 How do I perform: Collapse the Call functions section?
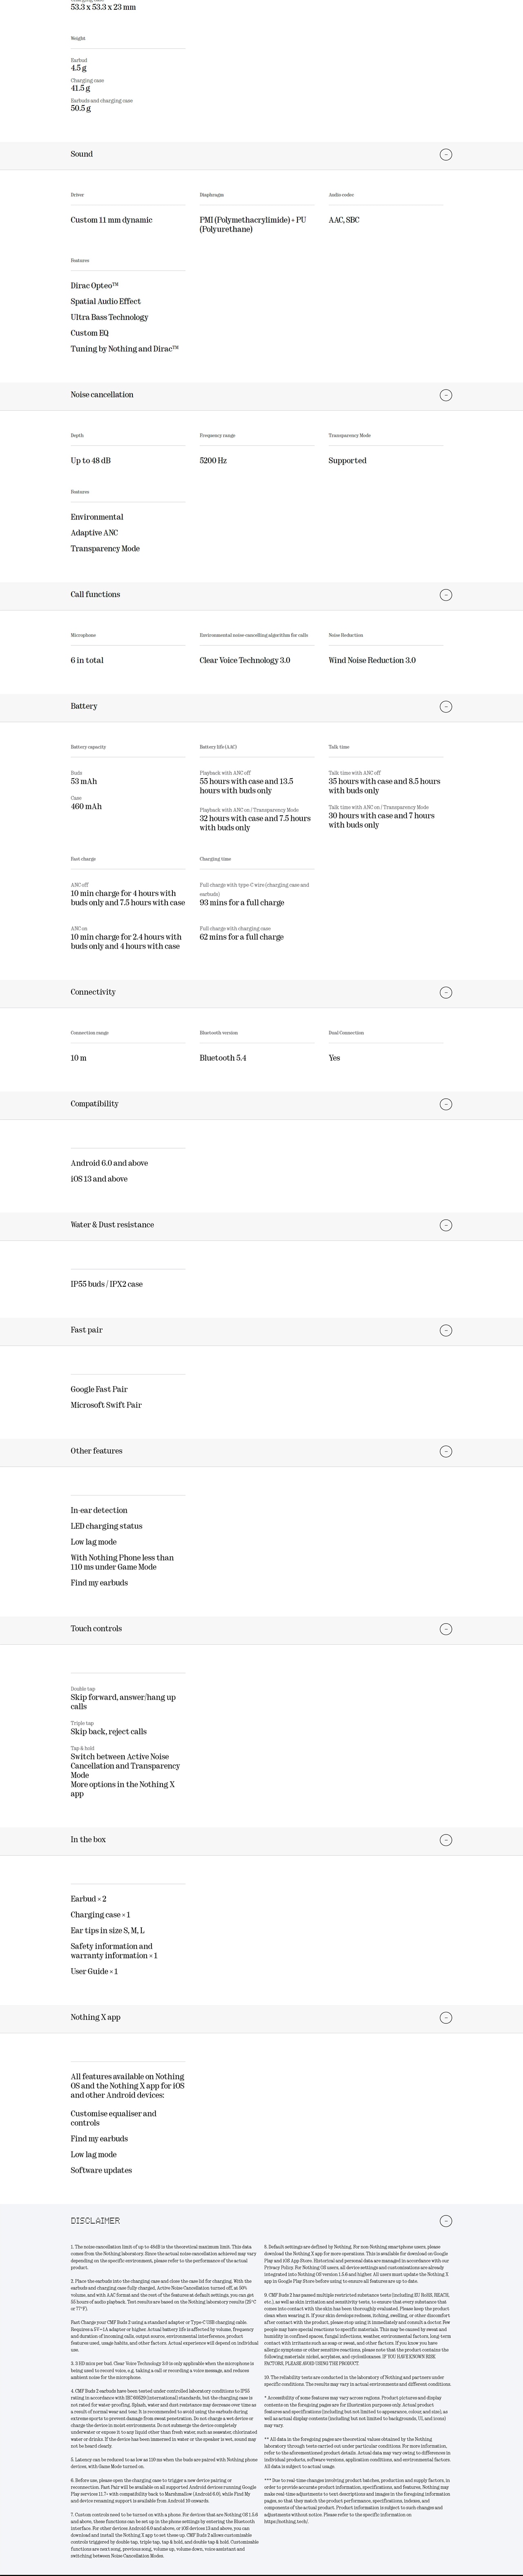(446, 595)
